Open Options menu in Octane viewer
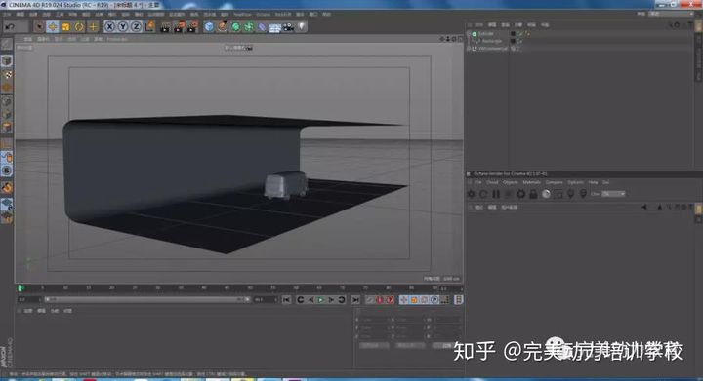 [x=575, y=182]
